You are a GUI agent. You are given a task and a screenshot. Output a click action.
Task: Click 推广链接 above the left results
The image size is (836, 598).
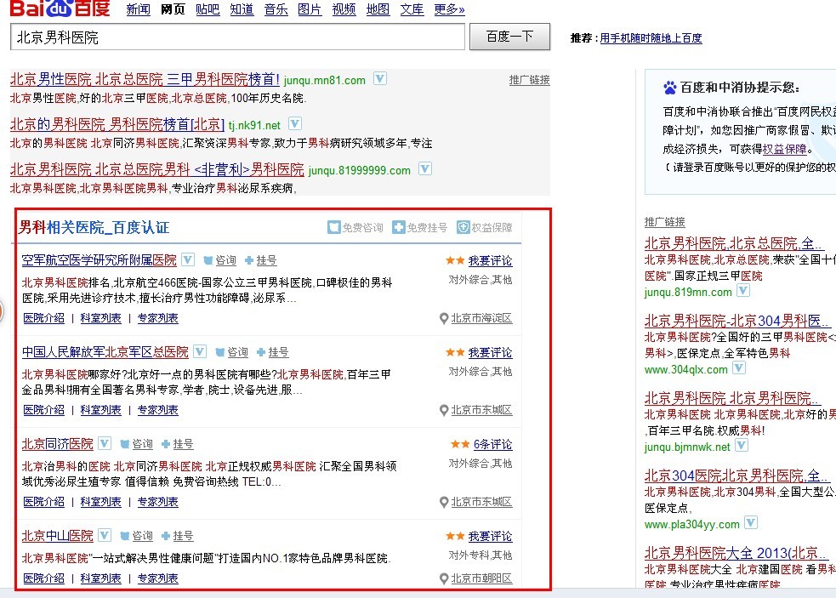coord(530,80)
